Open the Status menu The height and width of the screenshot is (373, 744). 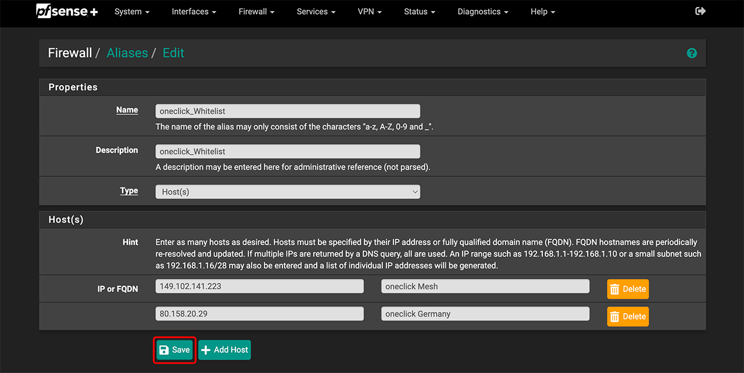coord(420,12)
